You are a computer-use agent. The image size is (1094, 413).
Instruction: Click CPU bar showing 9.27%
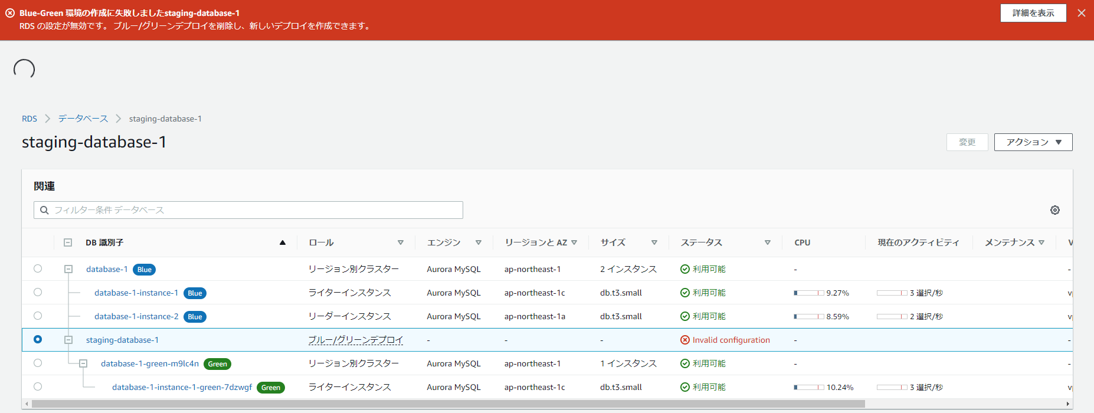pos(809,293)
